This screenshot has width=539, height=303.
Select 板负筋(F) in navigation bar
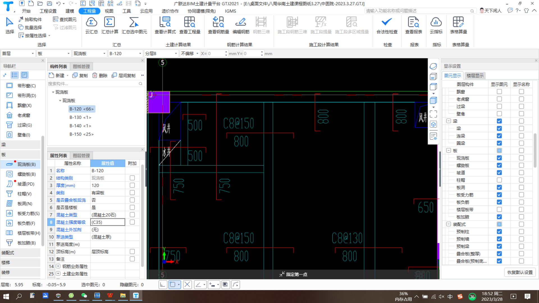(21, 223)
